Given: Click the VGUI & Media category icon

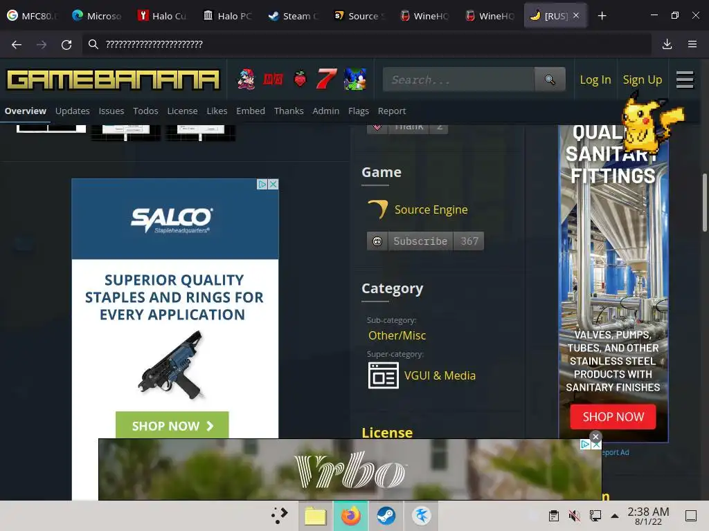Looking at the screenshot, I should [x=384, y=375].
